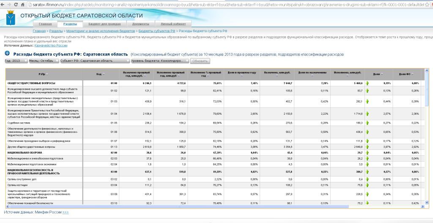This screenshot has height=223, width=433.
Task: Go back using the browser back arrow
Action: (x=3, y=5)
